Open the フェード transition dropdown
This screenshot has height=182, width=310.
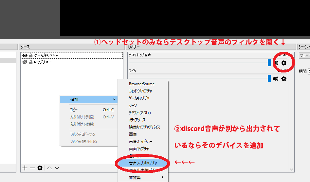(x=304, y=55)
